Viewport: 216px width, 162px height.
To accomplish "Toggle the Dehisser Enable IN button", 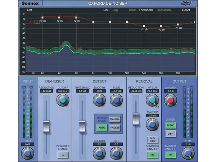I will click(63, 155).
